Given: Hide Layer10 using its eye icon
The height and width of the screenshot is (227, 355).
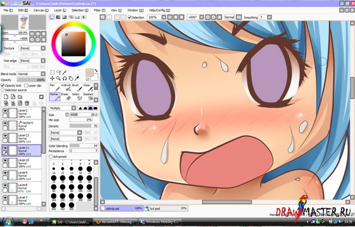Looking at the screenshot, I should click(5, 160).
